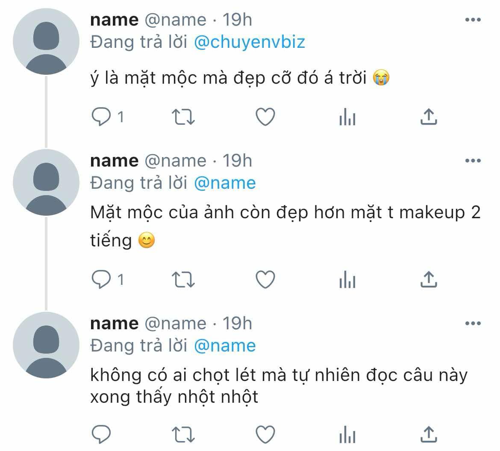
Task: Reply to the 'chọt lét' tweet
Action: 101,434
